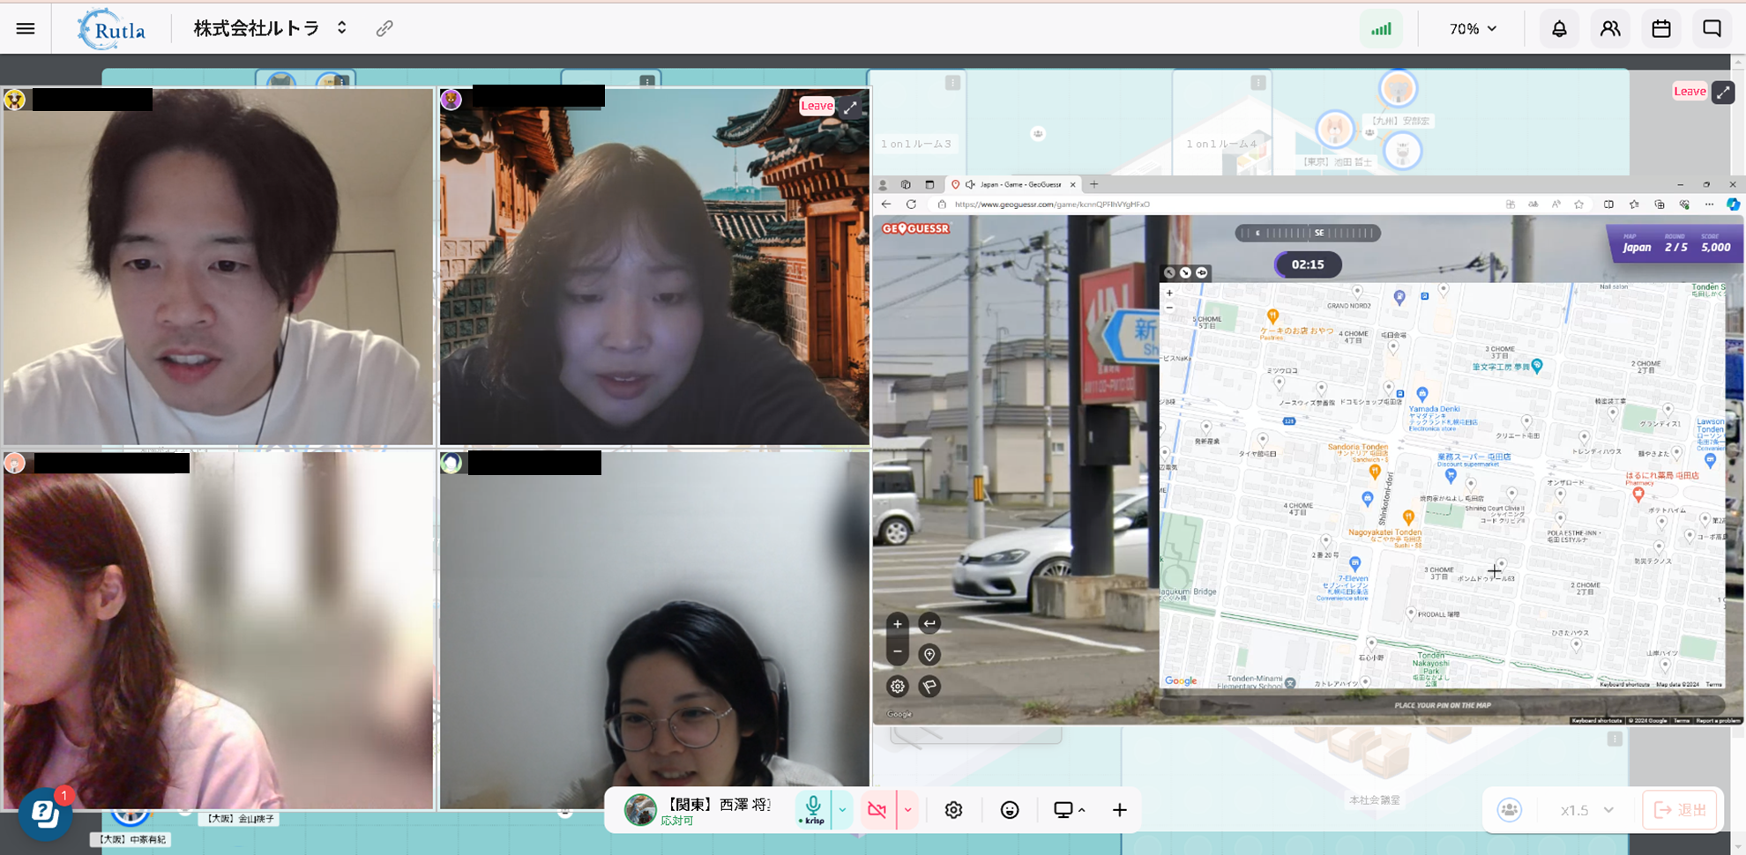Open the chat messages icon
Image resolution: width=1746 pixels, height=855 pixels.
tap(1712, 28)
